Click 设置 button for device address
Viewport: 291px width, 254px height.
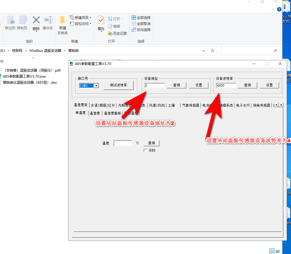(x=199, y=85)
